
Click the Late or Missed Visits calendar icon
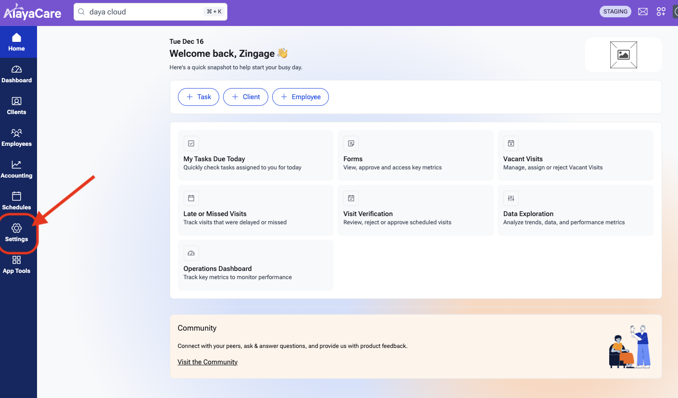pyautogui.click(x=191, y=198)
